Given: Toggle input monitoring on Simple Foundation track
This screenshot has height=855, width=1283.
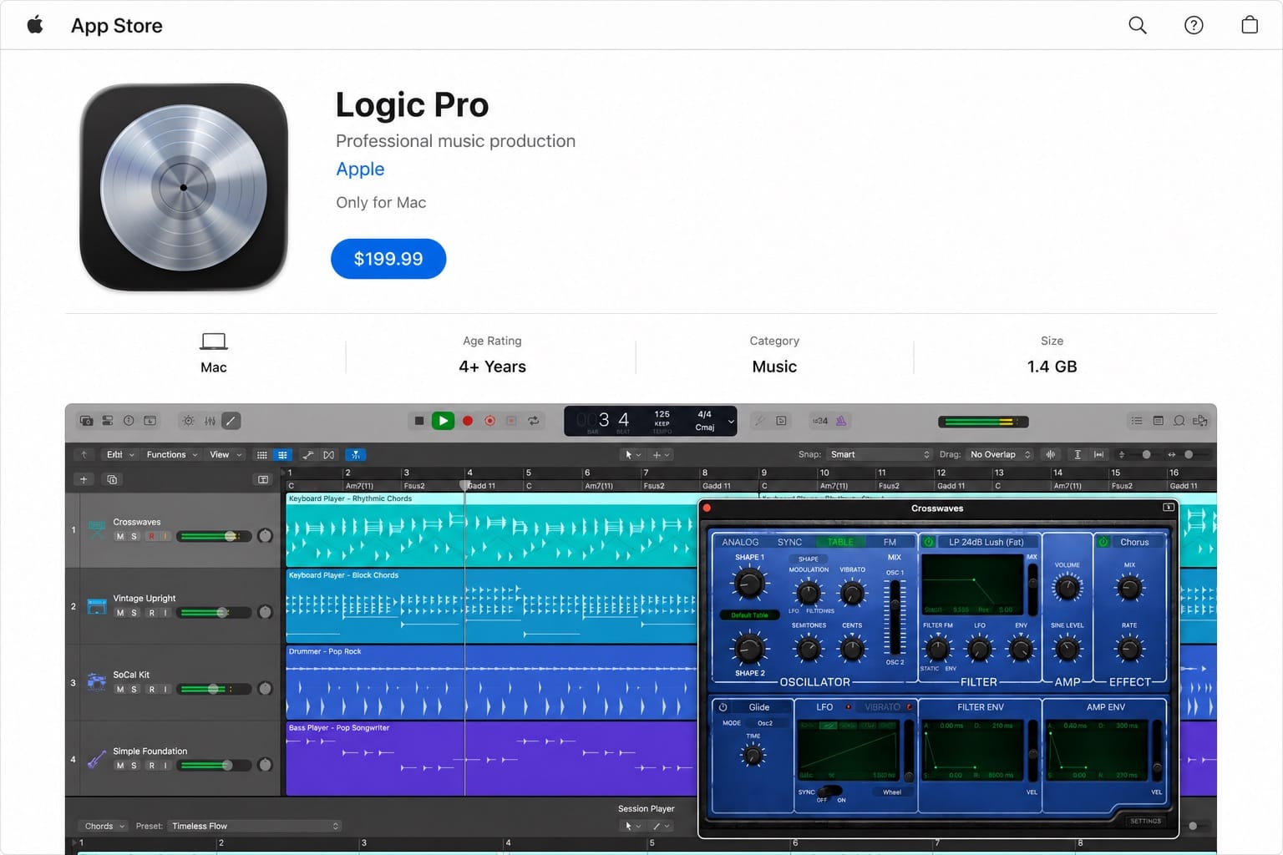Looking at the screenshot, I should click(x=165, y=766).
